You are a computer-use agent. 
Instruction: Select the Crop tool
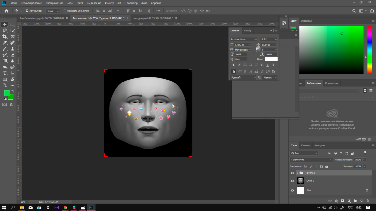5,37
